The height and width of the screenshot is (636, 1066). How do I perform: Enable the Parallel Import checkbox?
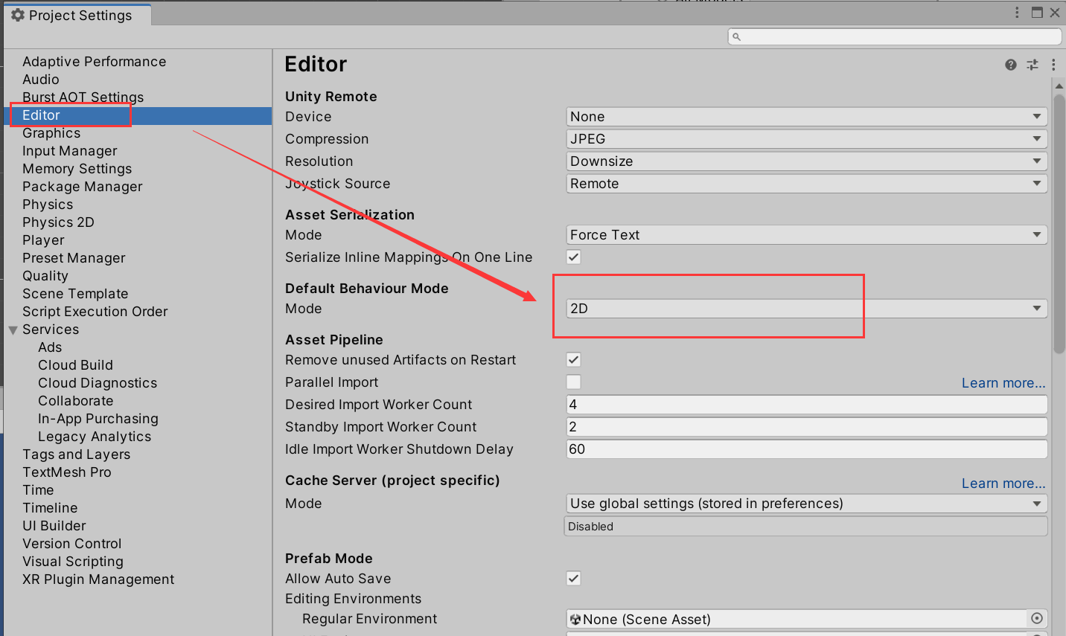[573, 382]
